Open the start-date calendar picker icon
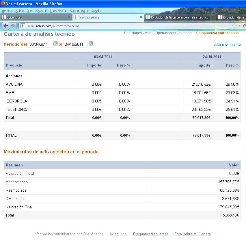The height and width of the screenshot is (244, 246). [x=55, y=43]
